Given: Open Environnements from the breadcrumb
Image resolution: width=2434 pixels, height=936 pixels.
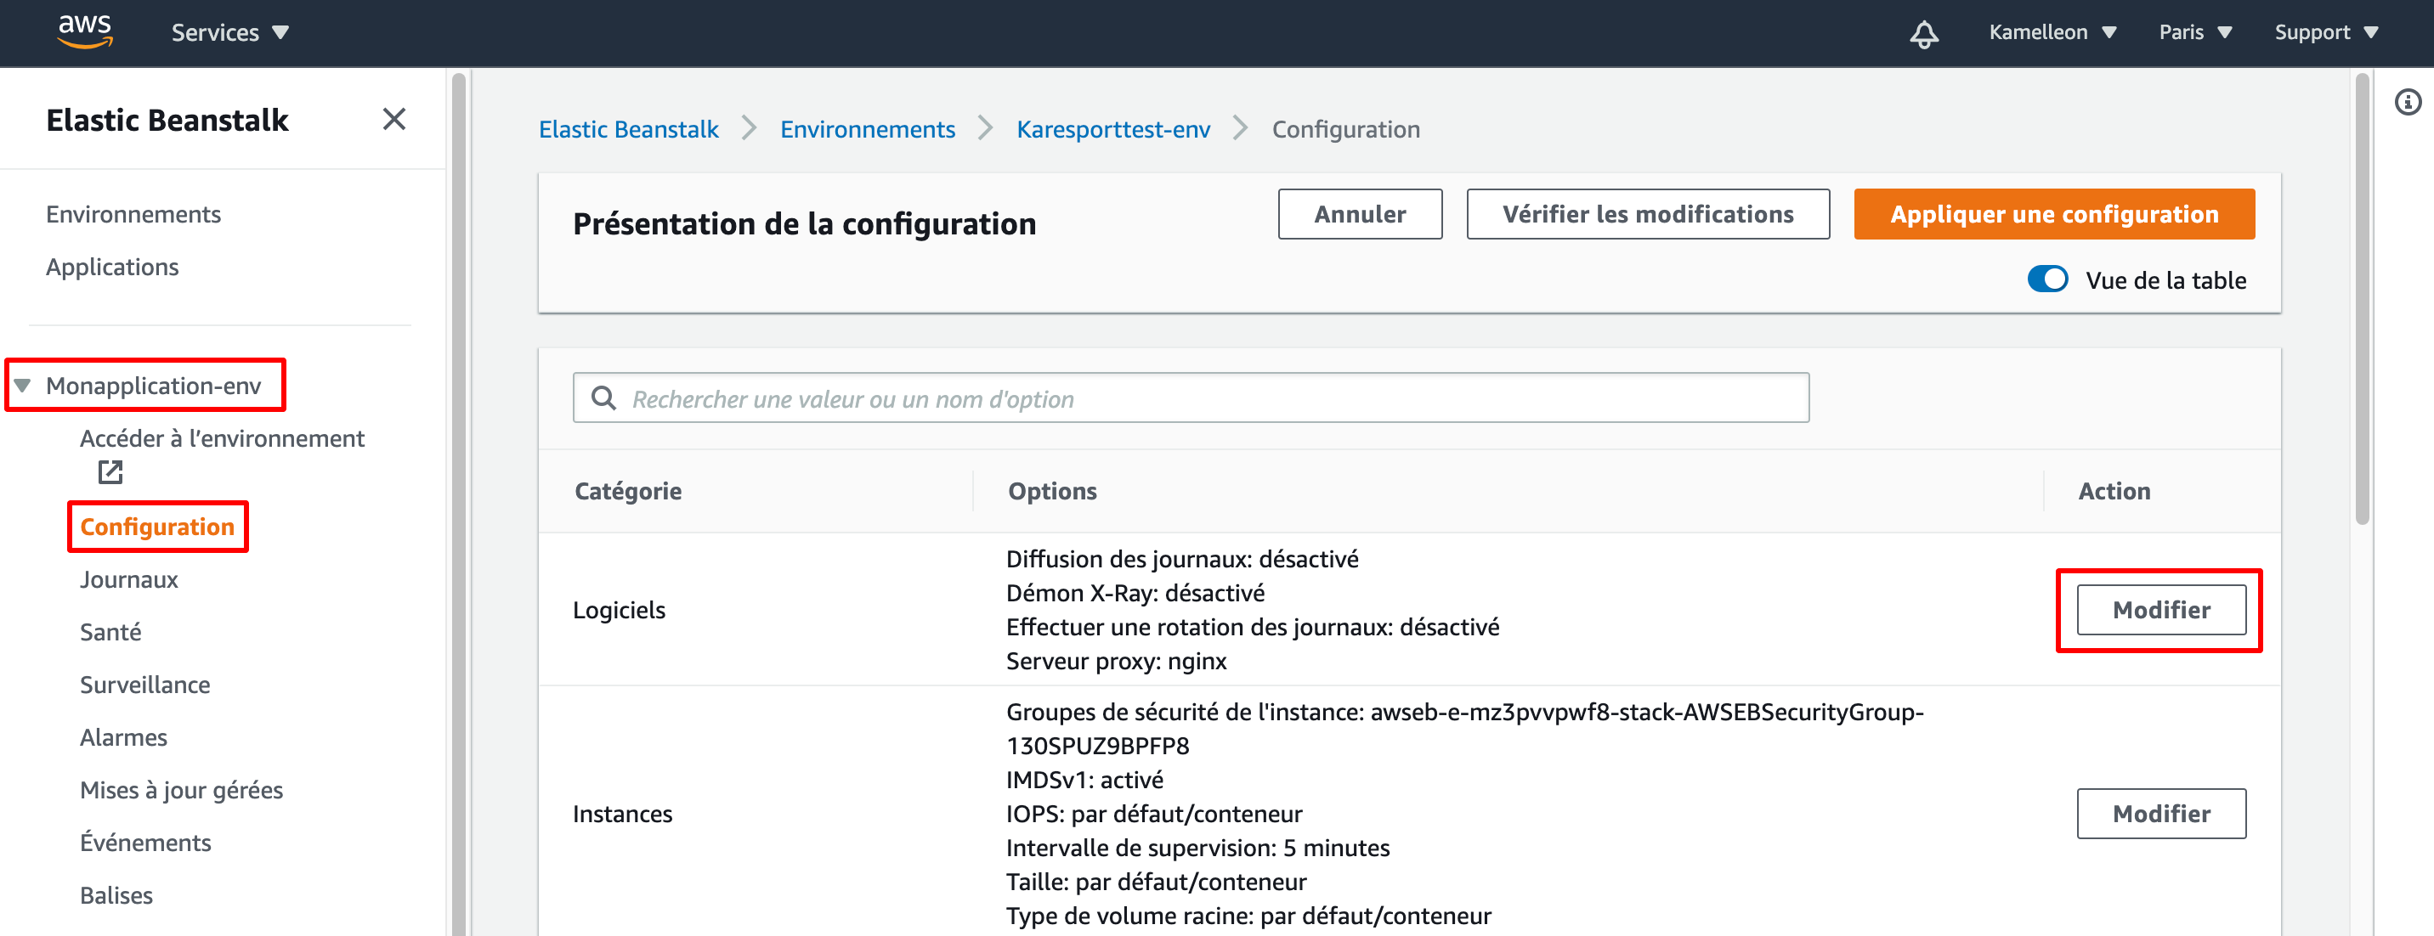Looking at the screenshot, I should click(868, 129).
